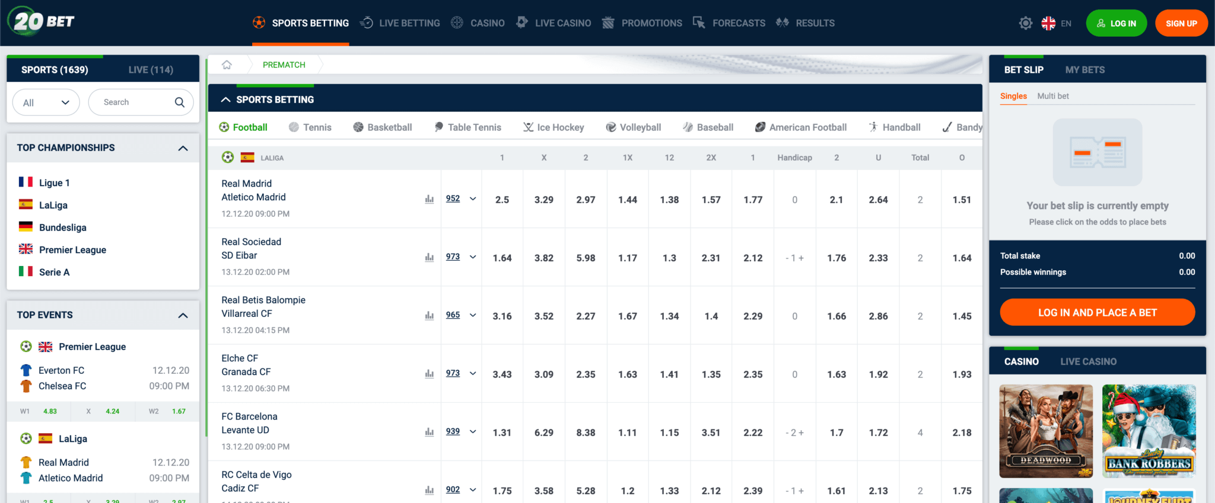Expand markets arrow for Real Betis match
This screenshot has width=1215, height=503.
[473, 315]
